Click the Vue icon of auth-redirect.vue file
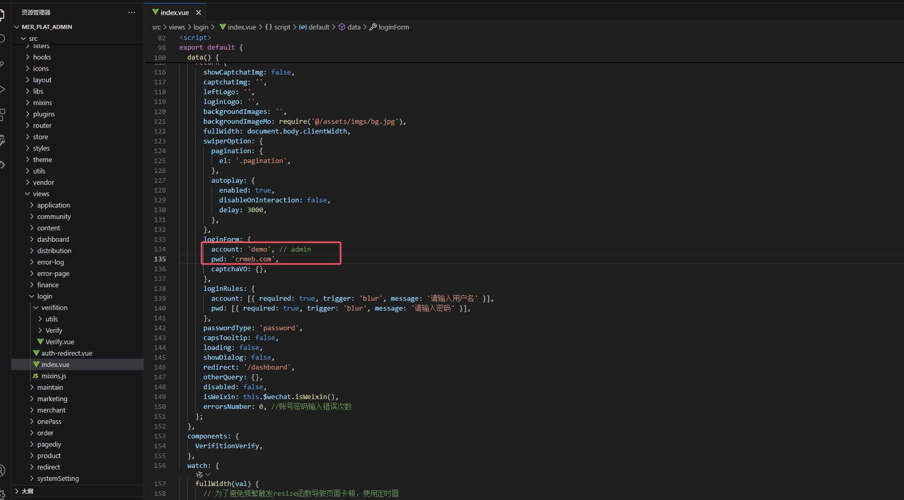This screenshot has width=904, height=500. [36, 353]
